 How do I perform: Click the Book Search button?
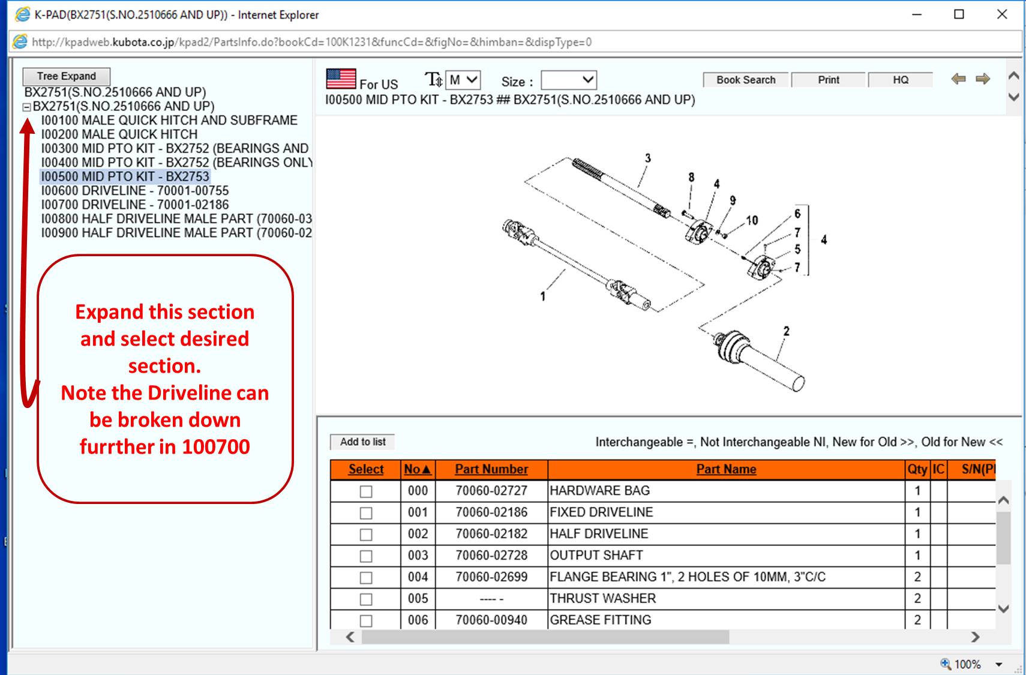tap(746, 80)
